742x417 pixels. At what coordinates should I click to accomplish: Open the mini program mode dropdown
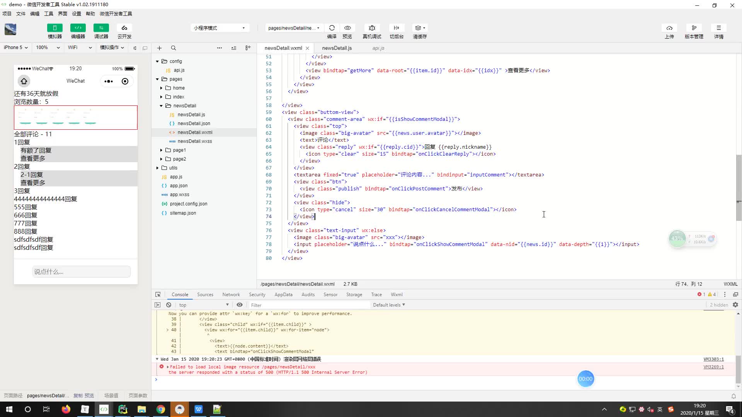click(x=220, y=28)
